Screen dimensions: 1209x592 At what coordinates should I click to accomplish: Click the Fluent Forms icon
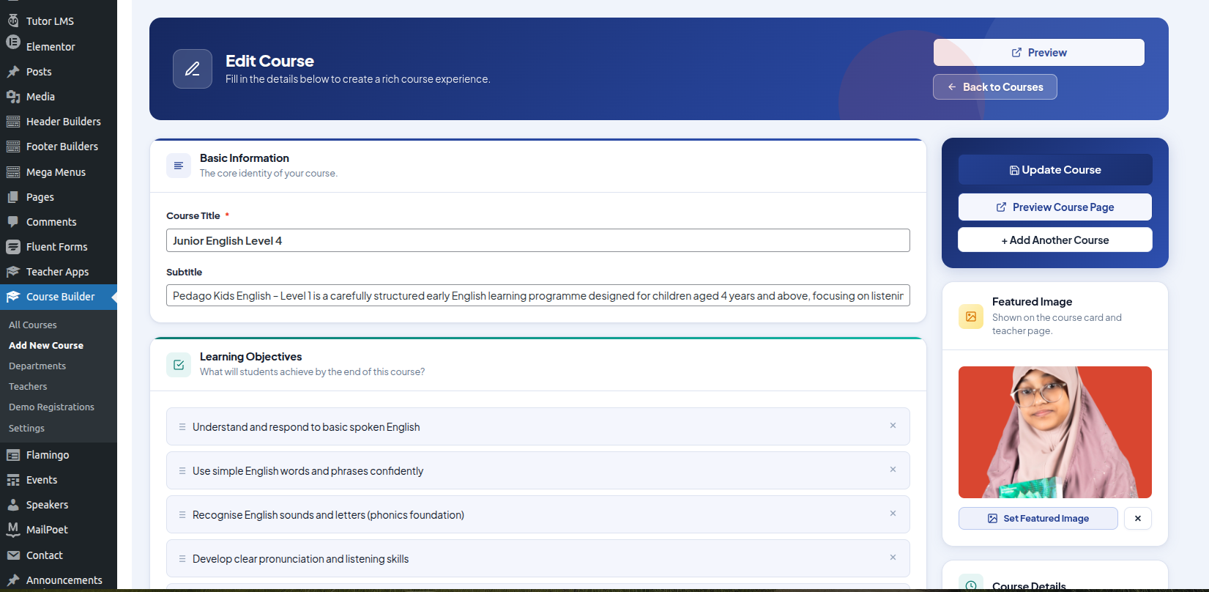pos(13,247)
